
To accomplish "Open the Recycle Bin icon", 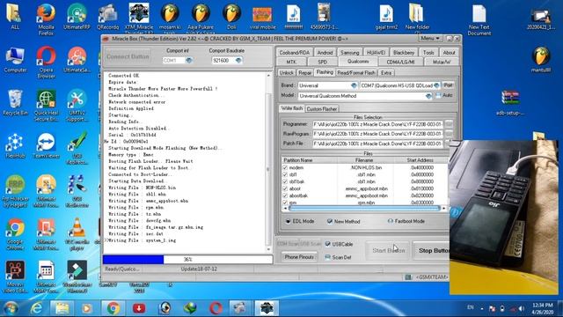I will [x=15, y=102].
